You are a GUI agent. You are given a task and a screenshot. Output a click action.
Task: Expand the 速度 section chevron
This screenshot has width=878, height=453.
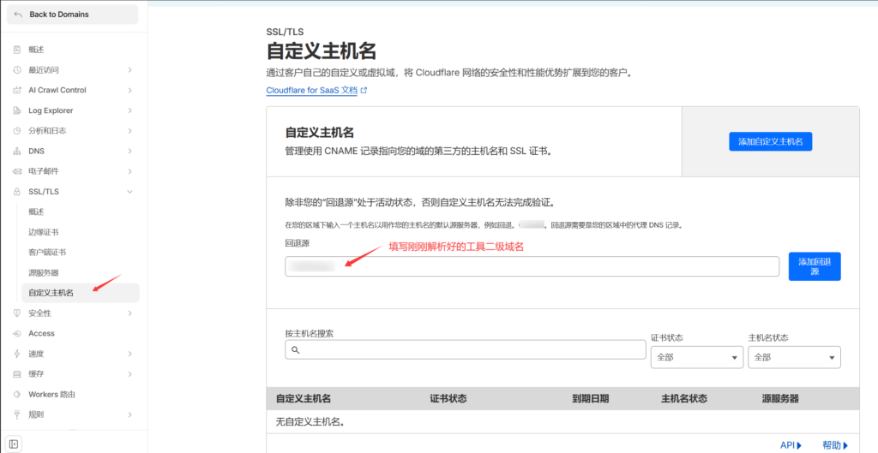click(x=130, y=354)
